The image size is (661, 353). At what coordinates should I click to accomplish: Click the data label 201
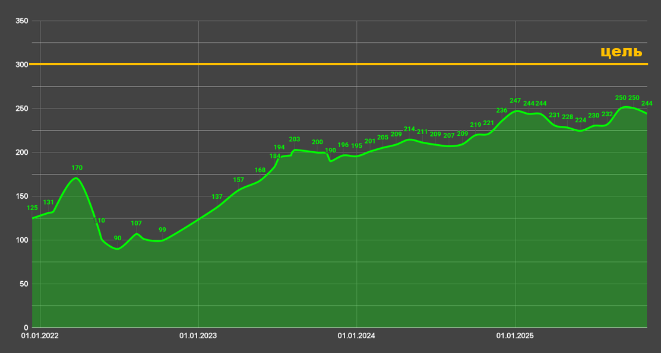click(370, 142)
